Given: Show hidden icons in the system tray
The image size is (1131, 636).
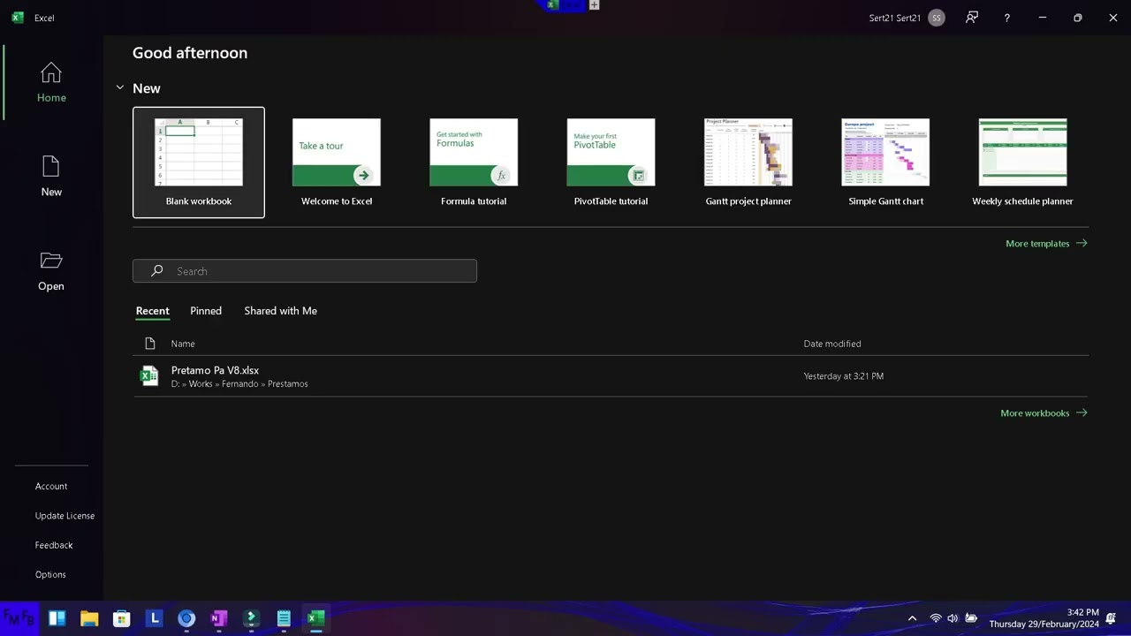Looking at the screenshot, I should [912, 618].
